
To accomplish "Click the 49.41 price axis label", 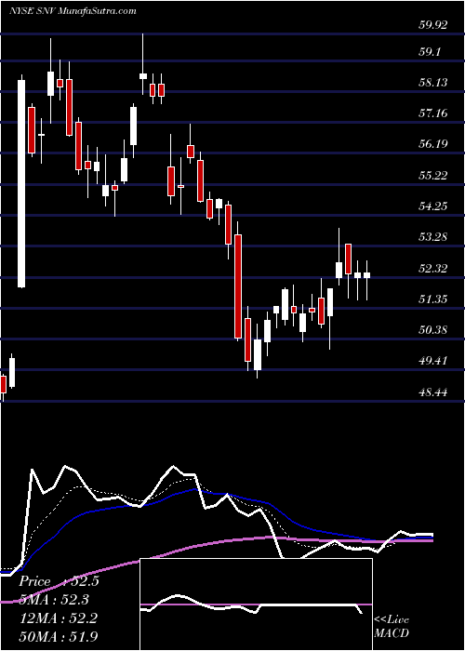I will coord(432,361).
